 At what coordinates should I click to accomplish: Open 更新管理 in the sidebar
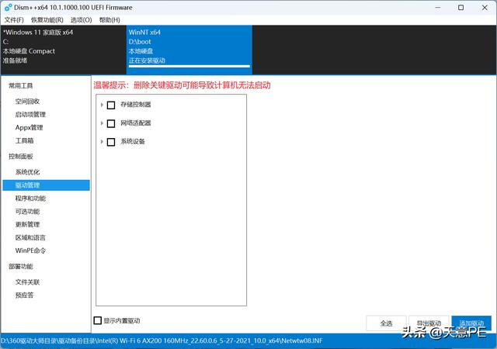28,225
